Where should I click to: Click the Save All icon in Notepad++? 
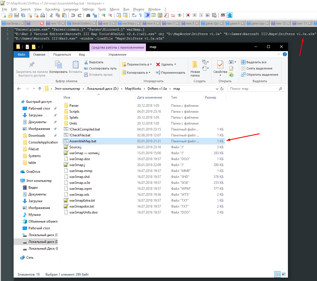coord(23,15)
